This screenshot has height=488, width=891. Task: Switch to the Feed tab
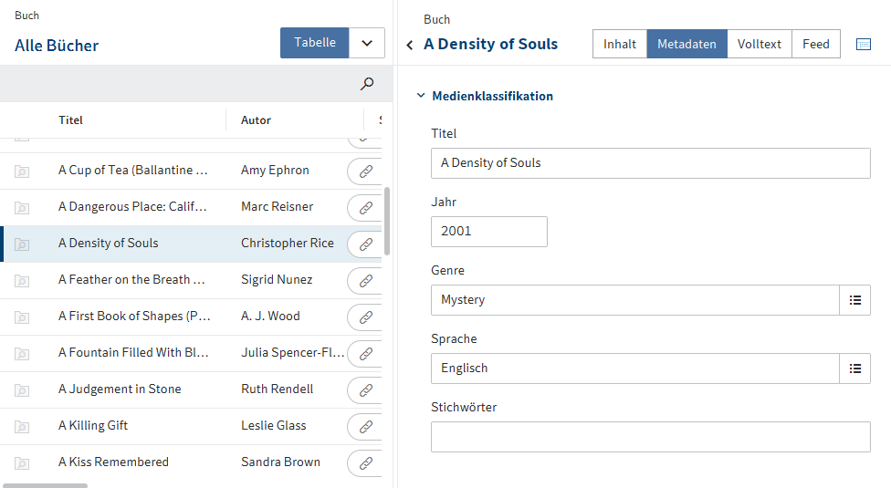click(x=815, y=44)
